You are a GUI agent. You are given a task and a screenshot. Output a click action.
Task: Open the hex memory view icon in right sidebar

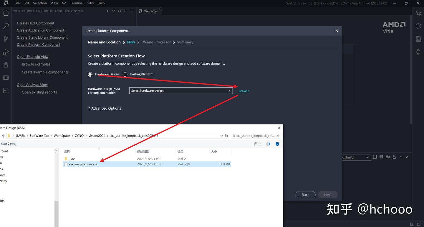(418, 26)
